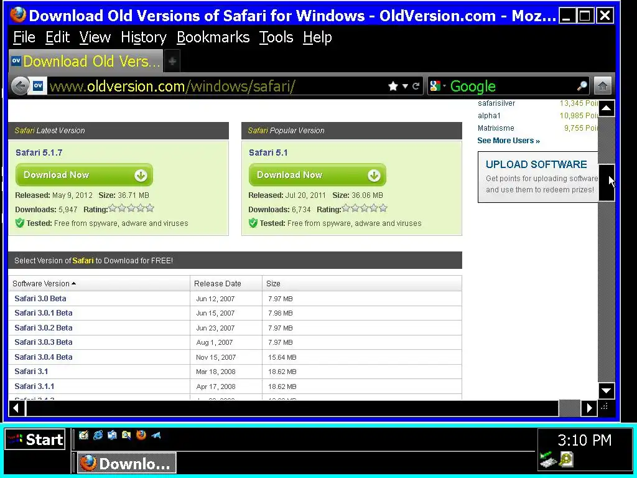This screenshot has height=478, width=637.
Task: Click the Size column header
Action: pos(361,283)
